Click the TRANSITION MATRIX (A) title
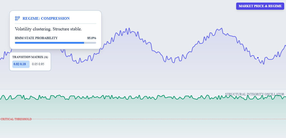 (x=30, y=57)
